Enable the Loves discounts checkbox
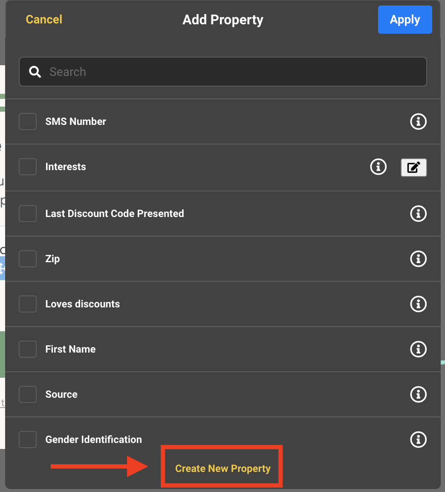 (x=28, y=304)
